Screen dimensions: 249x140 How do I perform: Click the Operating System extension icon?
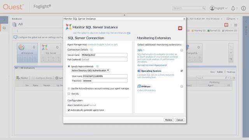(139, 71)
